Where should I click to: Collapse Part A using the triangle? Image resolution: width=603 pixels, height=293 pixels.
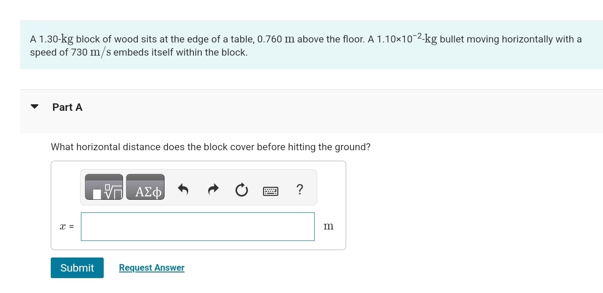click(35, 106)
